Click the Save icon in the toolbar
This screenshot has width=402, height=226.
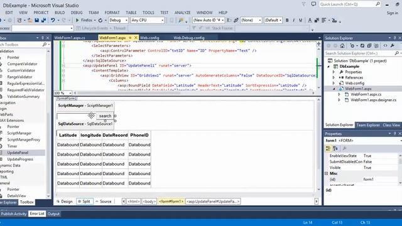click(36, 20)
